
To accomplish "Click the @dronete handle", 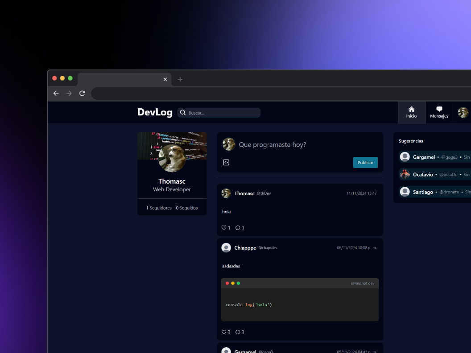I will pyautogui.click(x=449, y=192).
